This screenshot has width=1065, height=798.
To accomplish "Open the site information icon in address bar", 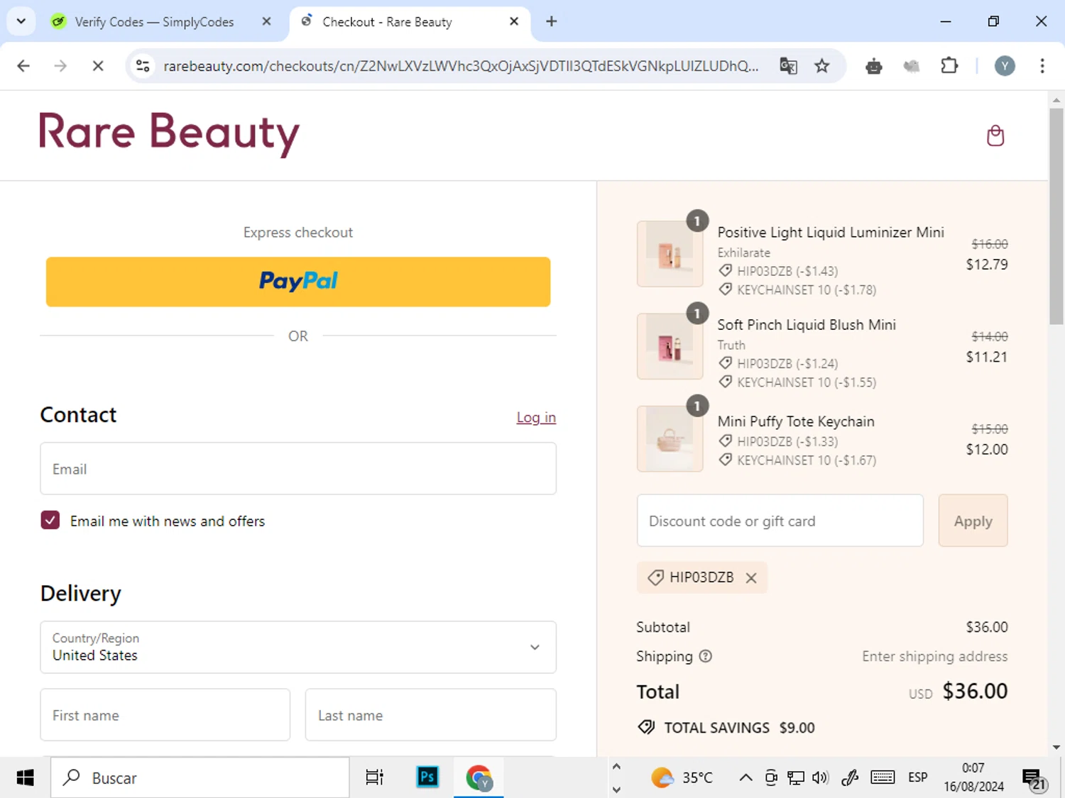I will pyautogui.click(x=143, y=66).
